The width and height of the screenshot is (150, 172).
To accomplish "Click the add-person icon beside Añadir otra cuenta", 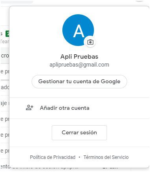I will coord(30,107).
